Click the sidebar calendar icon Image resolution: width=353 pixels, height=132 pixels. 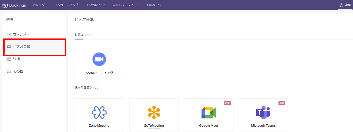pyautogui.click(x=9, y=34)
